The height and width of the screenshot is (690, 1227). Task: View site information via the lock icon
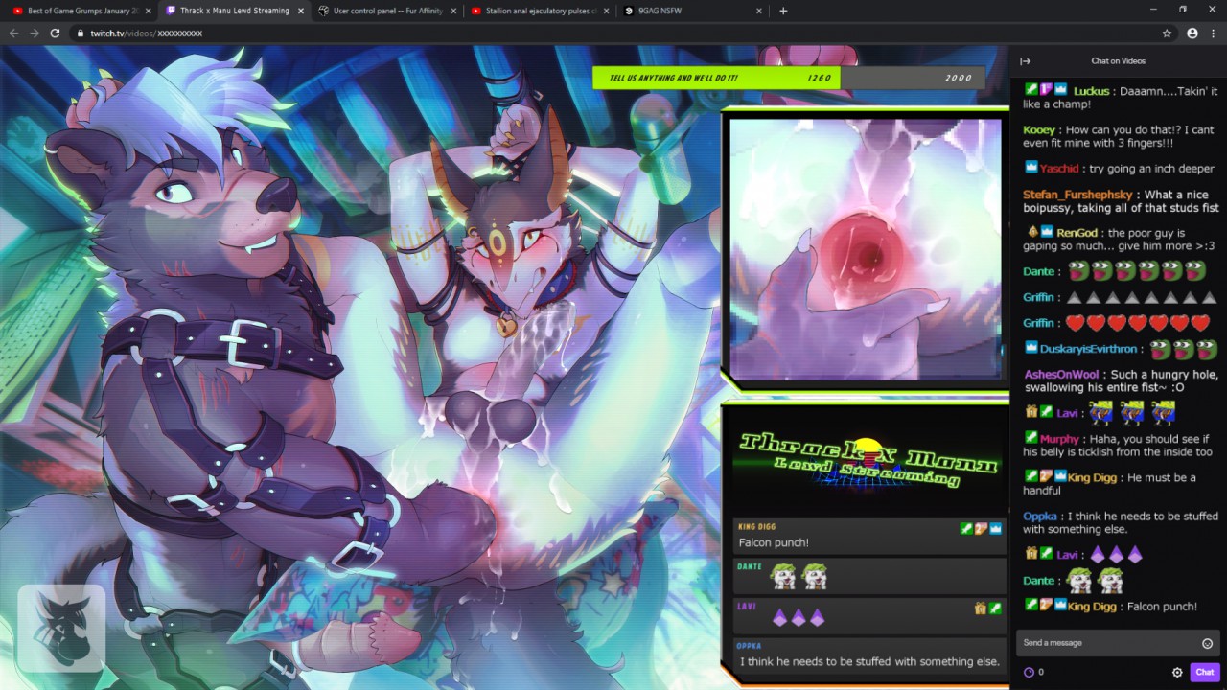tap(81, 33)
